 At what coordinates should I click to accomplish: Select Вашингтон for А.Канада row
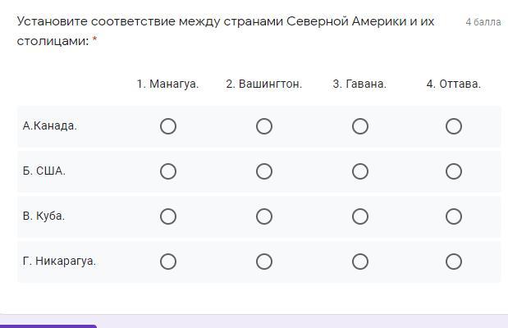[x=264, y=126]
